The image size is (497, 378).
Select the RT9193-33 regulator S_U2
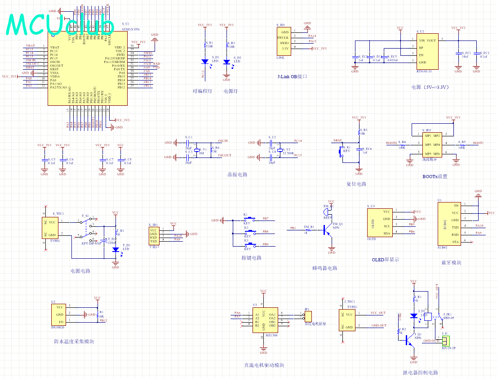tap(428, 51)
